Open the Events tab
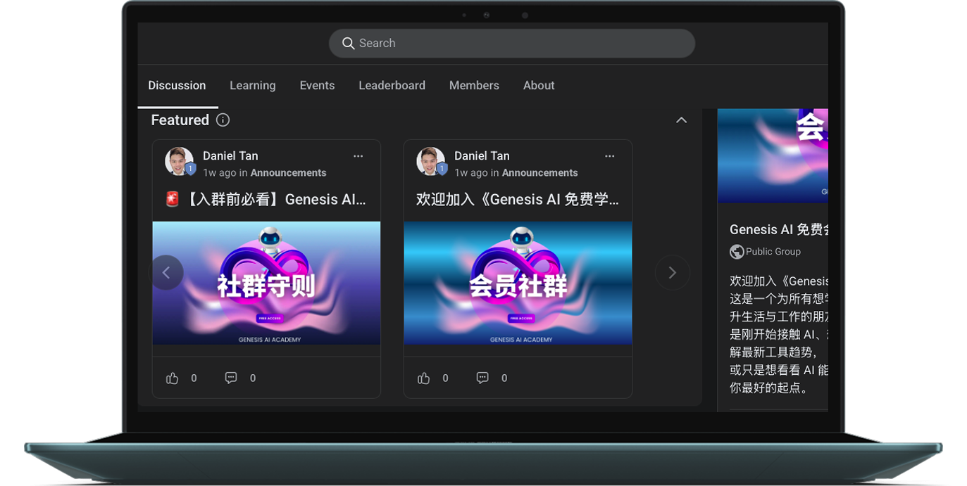Screen dimensions: 967x486 [x=317, y=86]
